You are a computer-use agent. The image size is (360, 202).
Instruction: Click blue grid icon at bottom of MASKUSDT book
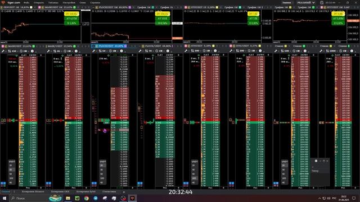3,183
